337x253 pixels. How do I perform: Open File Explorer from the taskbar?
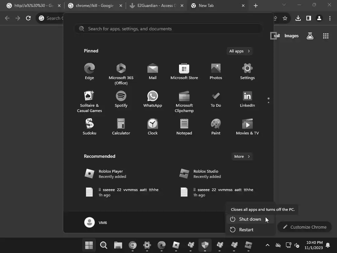tap(118, 245)
